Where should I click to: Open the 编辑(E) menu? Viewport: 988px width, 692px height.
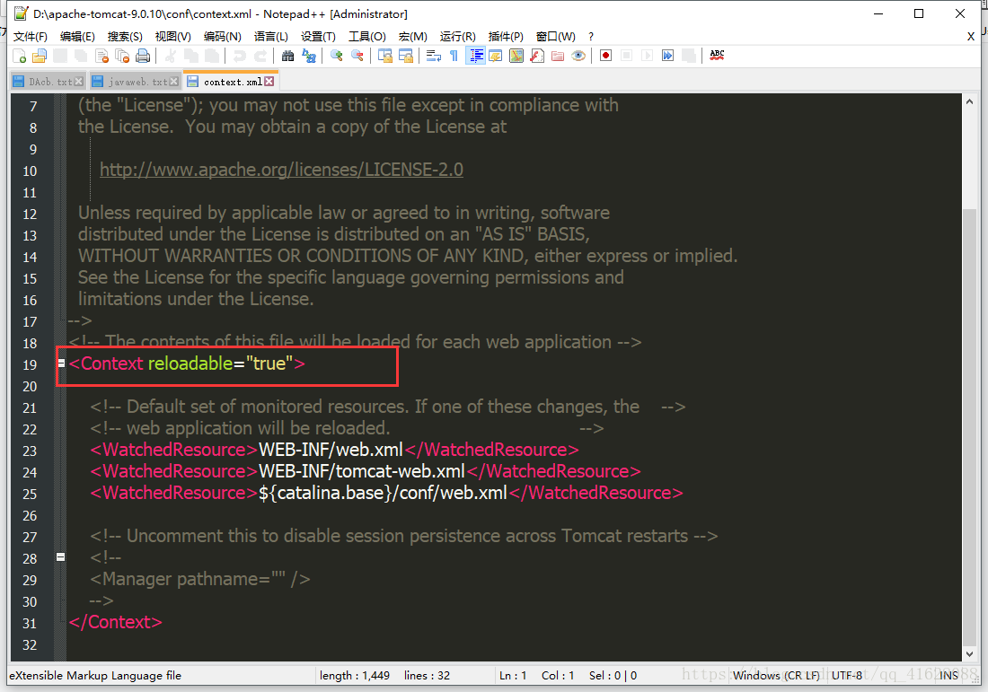pos(77,37)
